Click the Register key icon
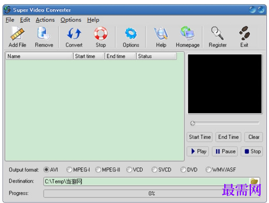This screenshot has width=269, height=203. (217, 33)
